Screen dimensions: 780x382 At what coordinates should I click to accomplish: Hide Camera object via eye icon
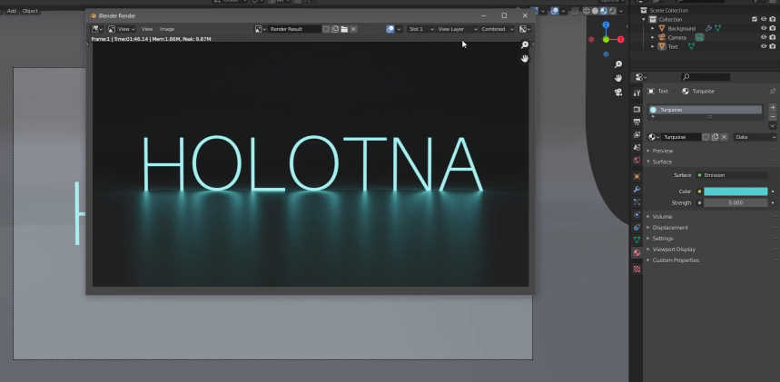pos(764,37)
